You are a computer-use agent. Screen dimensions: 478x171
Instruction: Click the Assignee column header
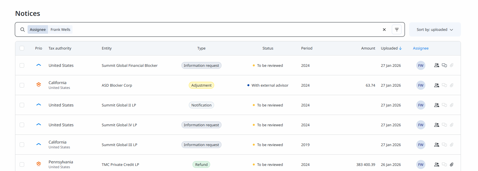421,48
